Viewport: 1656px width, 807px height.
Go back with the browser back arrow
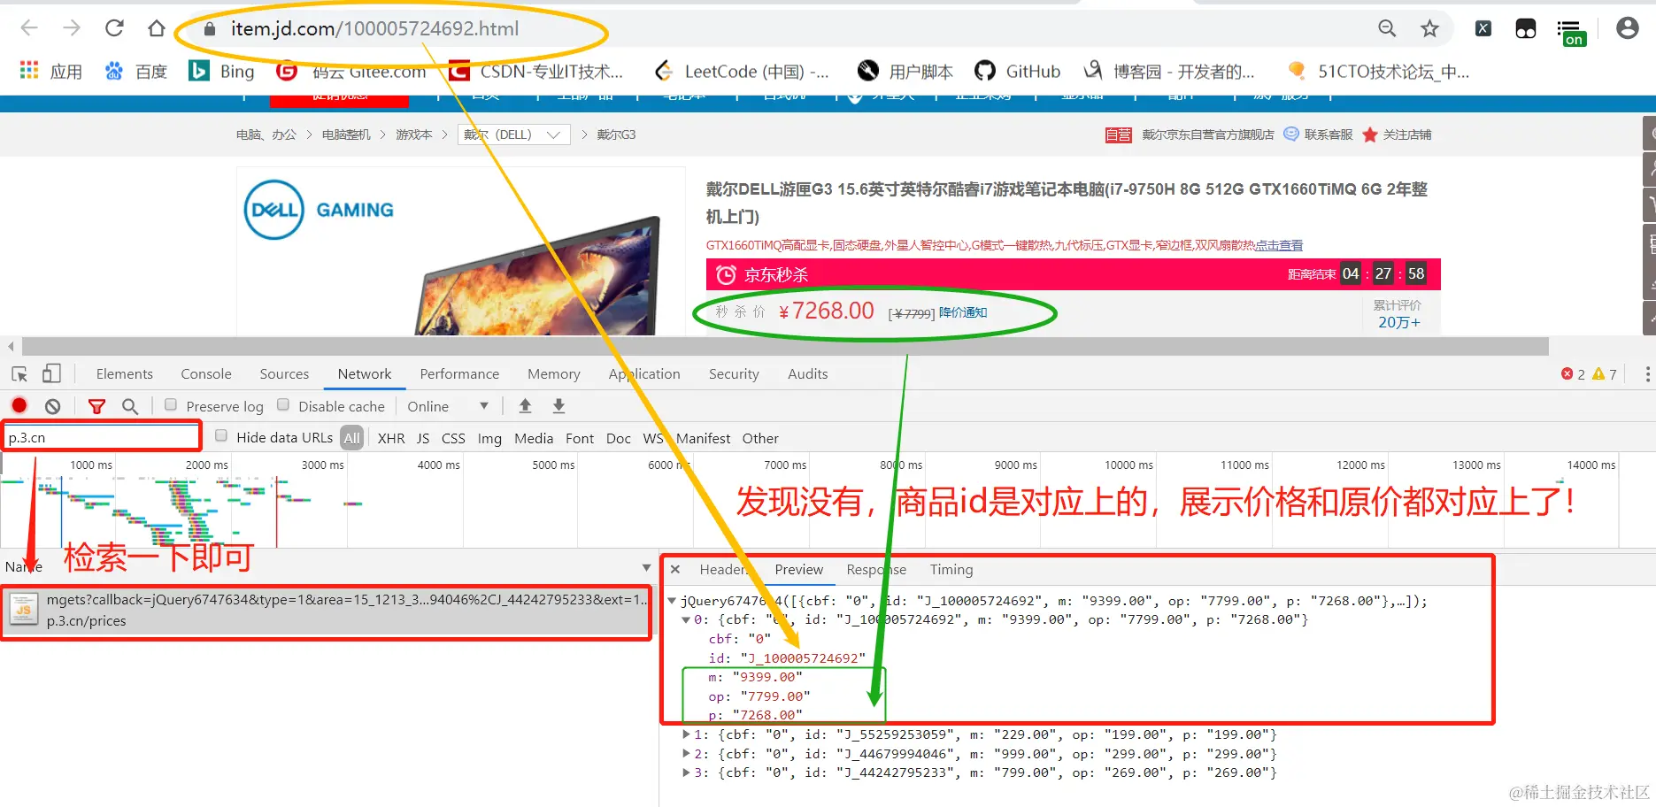coord(29,28)
